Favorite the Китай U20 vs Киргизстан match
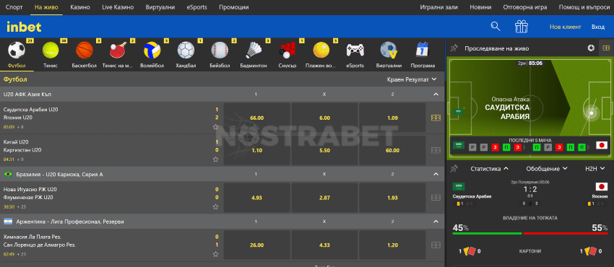Screen dimensions: 614x267 (x=215, y=159)
